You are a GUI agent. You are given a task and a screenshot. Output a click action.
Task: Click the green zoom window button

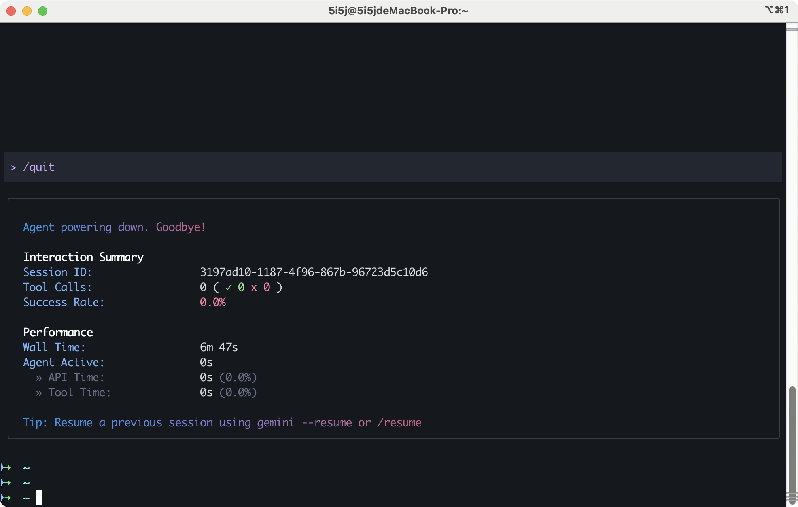click(x=43, y=11)
